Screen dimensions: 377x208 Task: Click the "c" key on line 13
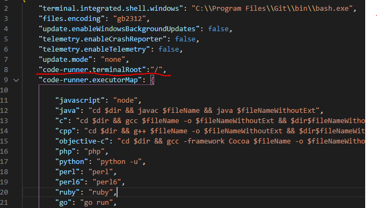coord(61,121)
